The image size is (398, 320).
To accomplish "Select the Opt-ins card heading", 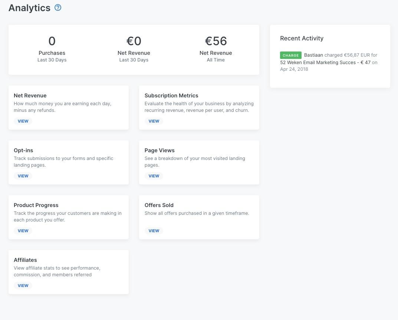I will pos(23,150).
